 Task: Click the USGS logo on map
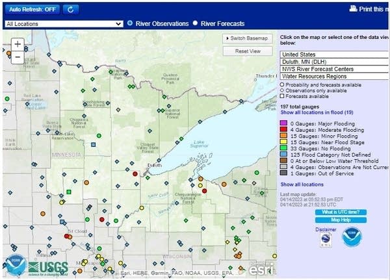tap(48, 268)
